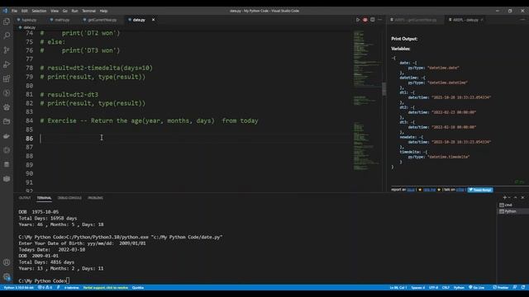The image size is (529, 297).
Task: Open the Go menu
Action: click(x=64, y=11)
